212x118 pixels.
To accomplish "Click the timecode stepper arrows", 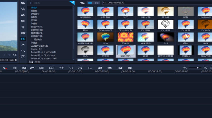I will click(16, 60).
